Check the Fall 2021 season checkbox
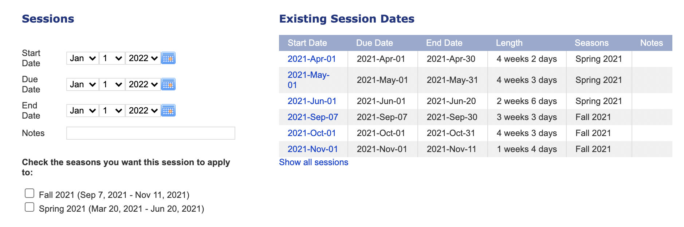Image resolution: width=684 pixels, height=227 pixels. tap(29, 192)
